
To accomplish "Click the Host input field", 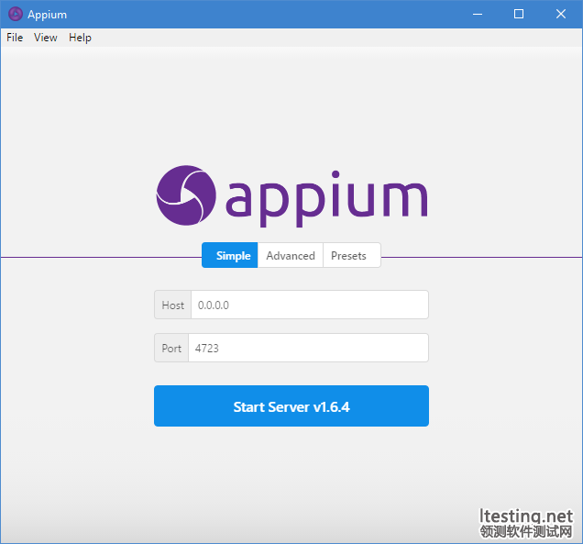I will click(x=309, y=305).
